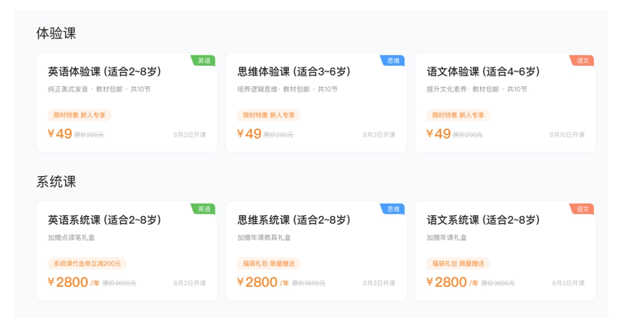Click the green 英语 tag on 英语体验课 card
The height and width of the screenshot is (328, 618).
tap(204, 61)
